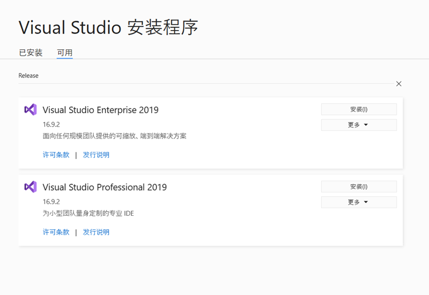The height and width of the screenshot is (295, 429).
Task: Click the Enterprise version number 16.9.2
Action: [x=51, y=124]
